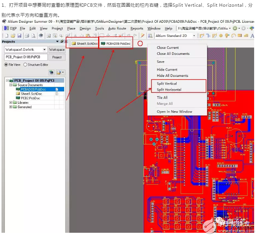Select the place arc tool
The width and height of the screenshot is (256, 235).
(234, 35)
